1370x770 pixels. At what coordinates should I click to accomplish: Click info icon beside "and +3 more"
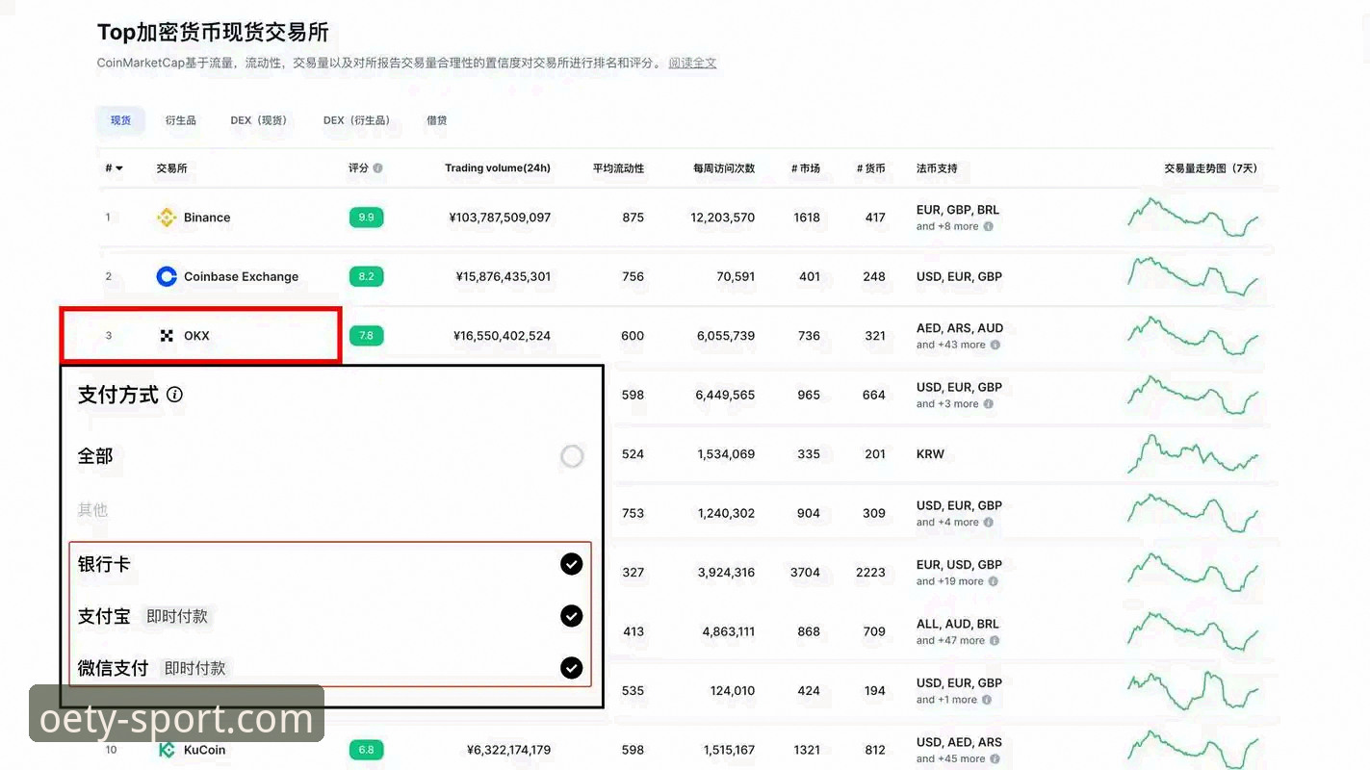click(989, 404)
